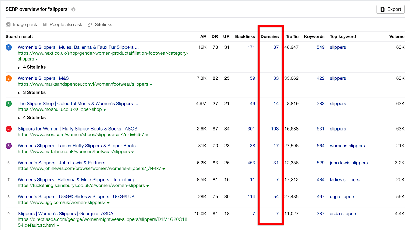This screenshot has width=410, height=230.
Task: Open the marksandspencer.com URL dropdown arrow
Action: [x=151, y=85]
